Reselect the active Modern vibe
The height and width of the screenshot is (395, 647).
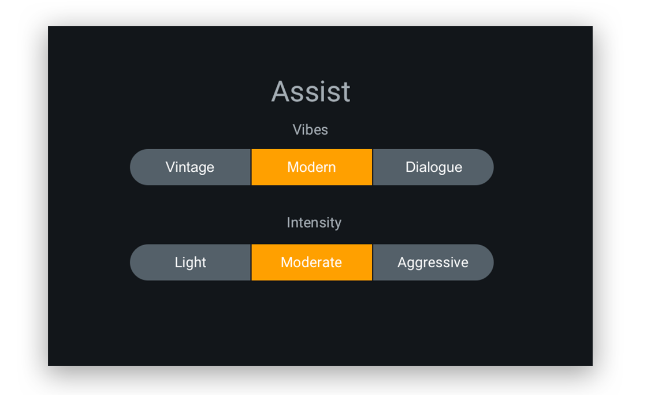click(311, 167)
